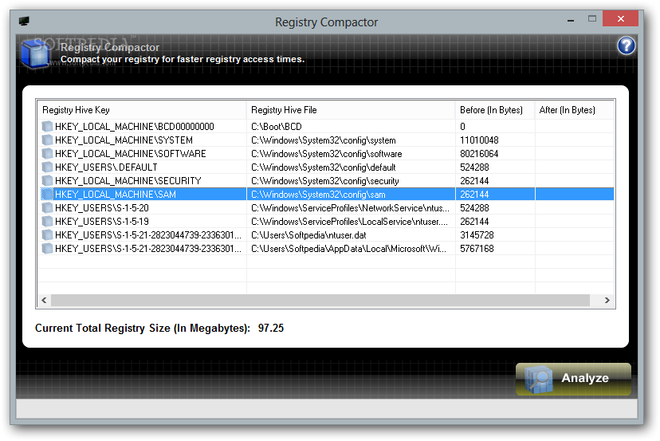Click the hive icon beside HKEY_USERS\S-1-5-20
This screenshot has height=441, width=660.
(x=47, y=207)
